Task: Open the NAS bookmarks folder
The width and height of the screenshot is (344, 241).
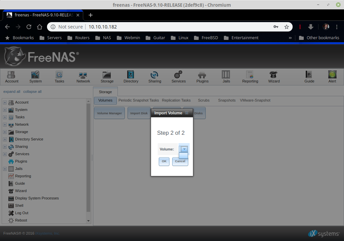Action: (103, 38)
